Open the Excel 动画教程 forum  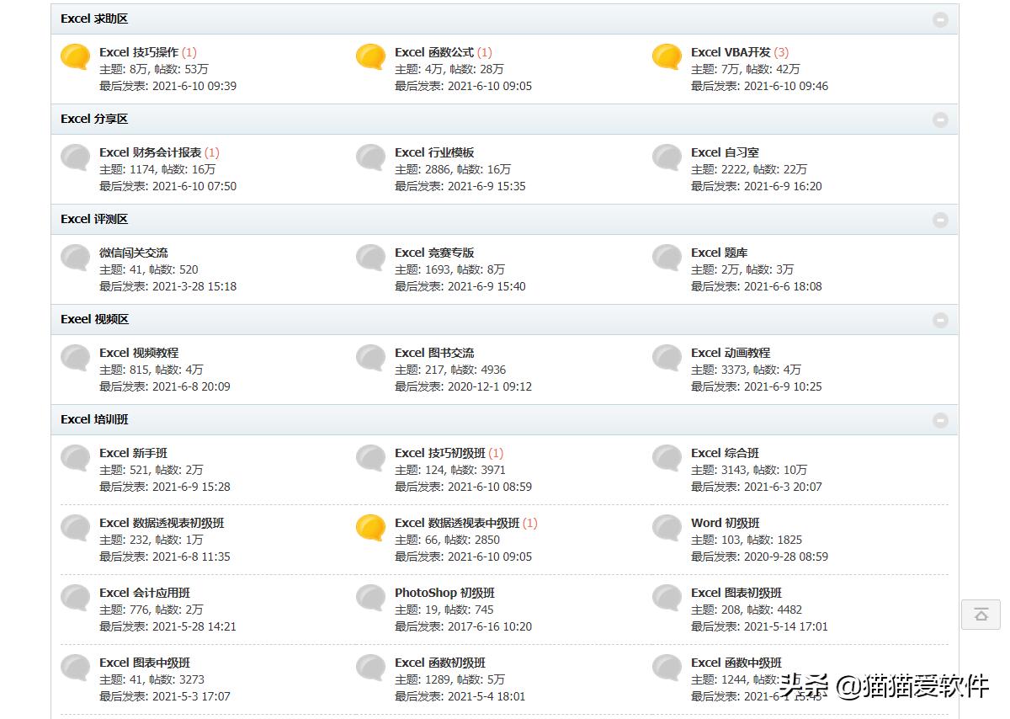pyautogui.click(x=731, y=353)
